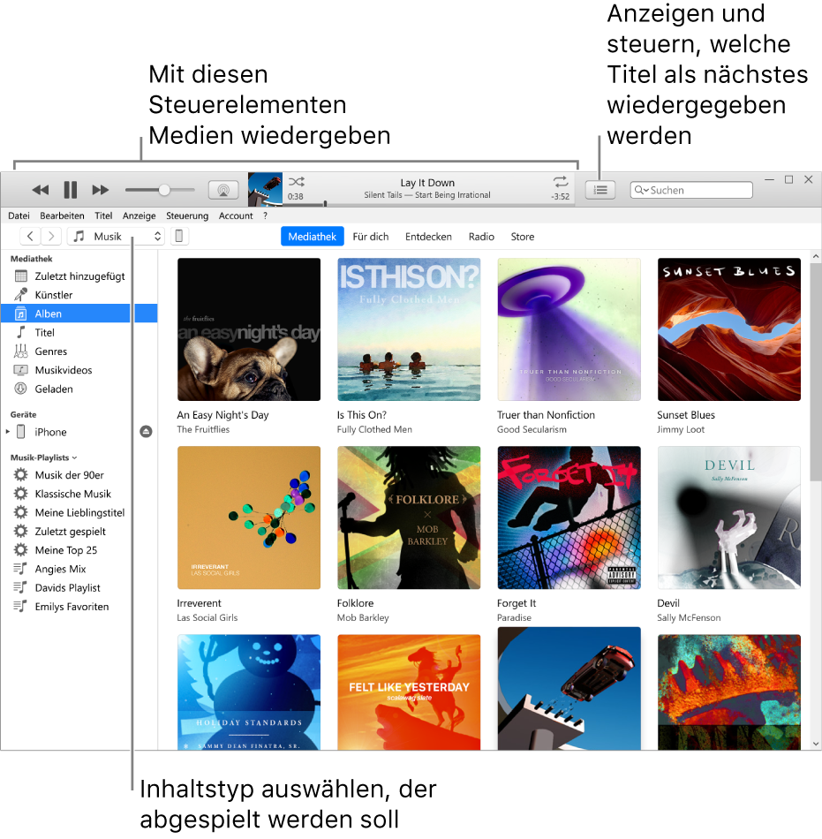822x839 pixels.
Task: Skip back to the previous track
Action: tap(40, 190)
